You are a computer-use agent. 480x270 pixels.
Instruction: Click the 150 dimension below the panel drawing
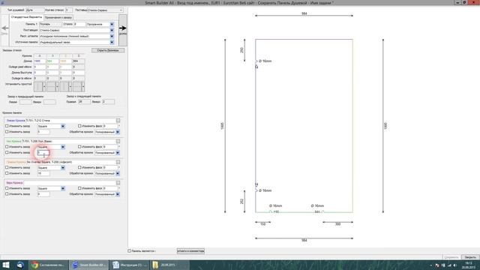pos(263,224)
